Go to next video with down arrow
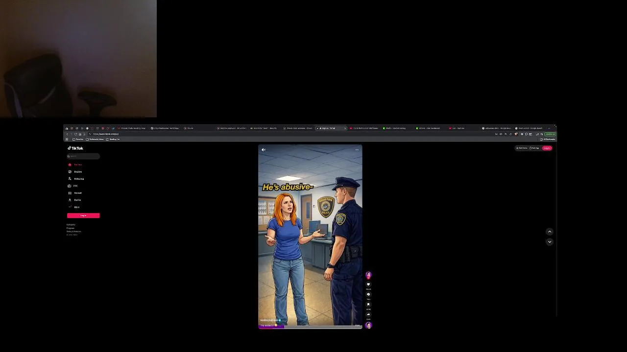Screen dimensions: 627x352 click(x=550, y=242)
